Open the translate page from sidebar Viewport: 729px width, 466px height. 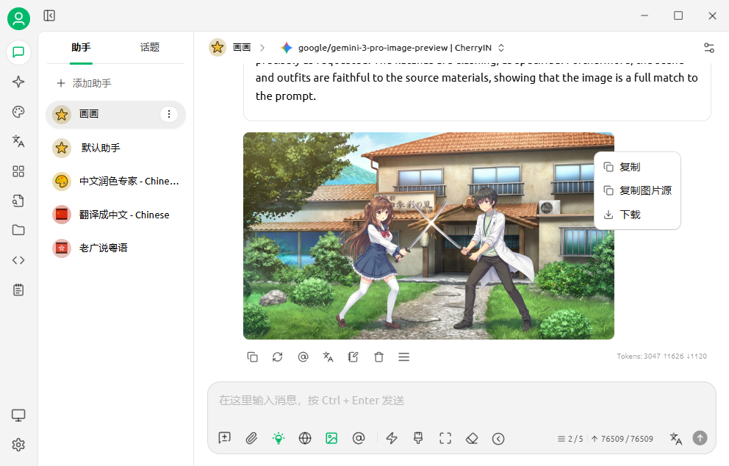coord(18,141)
